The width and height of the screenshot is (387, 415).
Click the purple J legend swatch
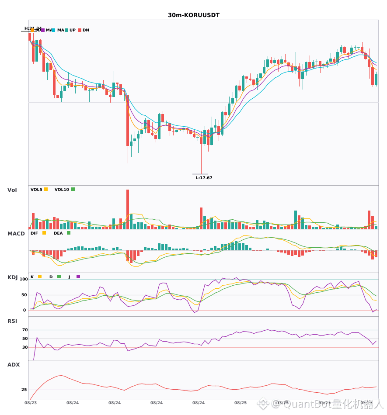78,277
